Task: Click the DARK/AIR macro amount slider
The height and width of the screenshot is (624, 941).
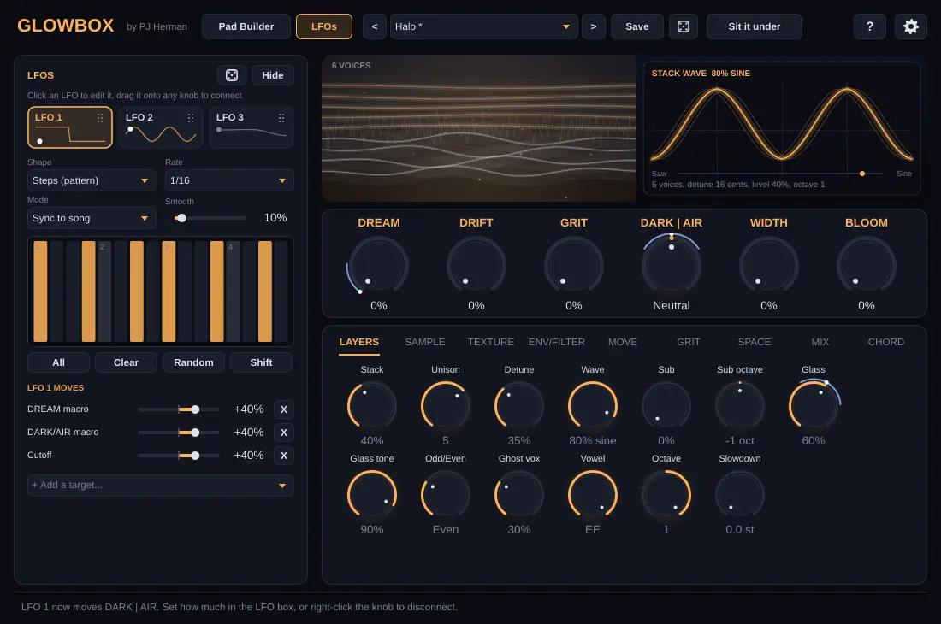Action: click(x=178, y=433)
